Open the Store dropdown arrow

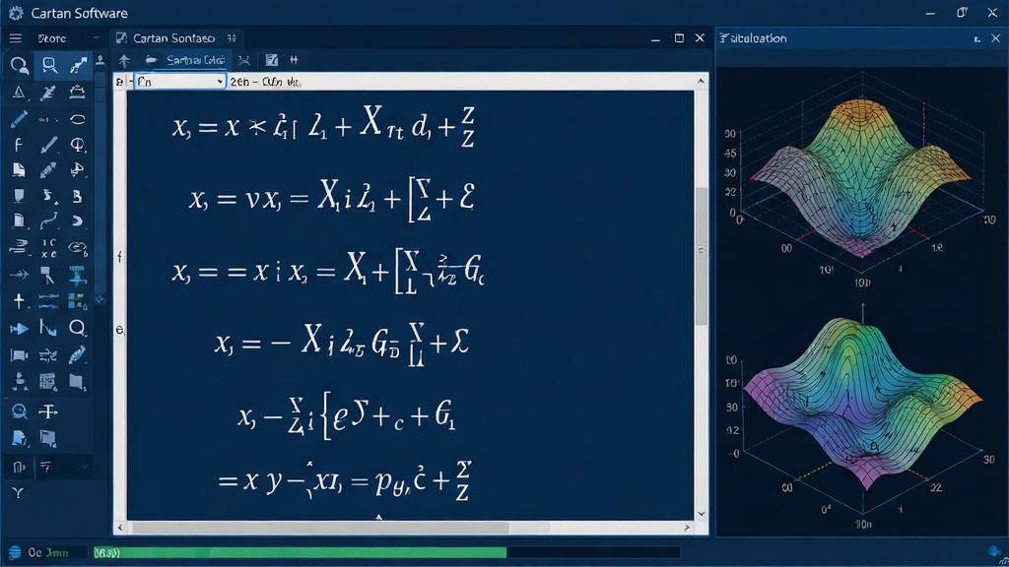point(96,38)
